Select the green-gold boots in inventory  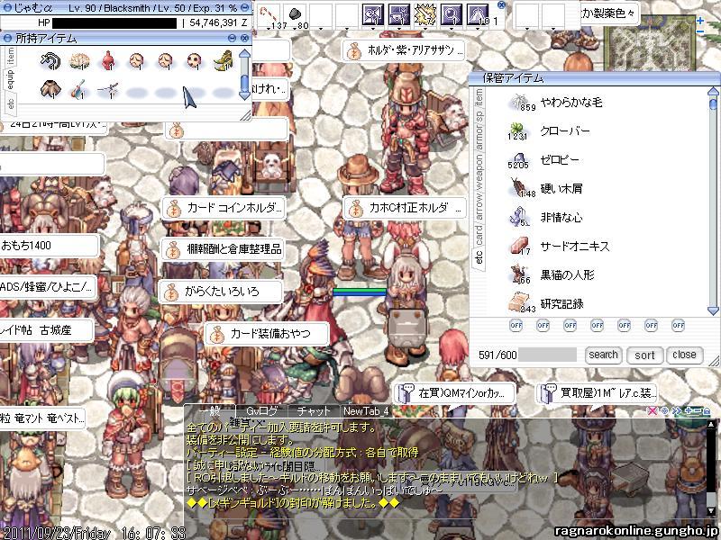(x=223, y=60)
